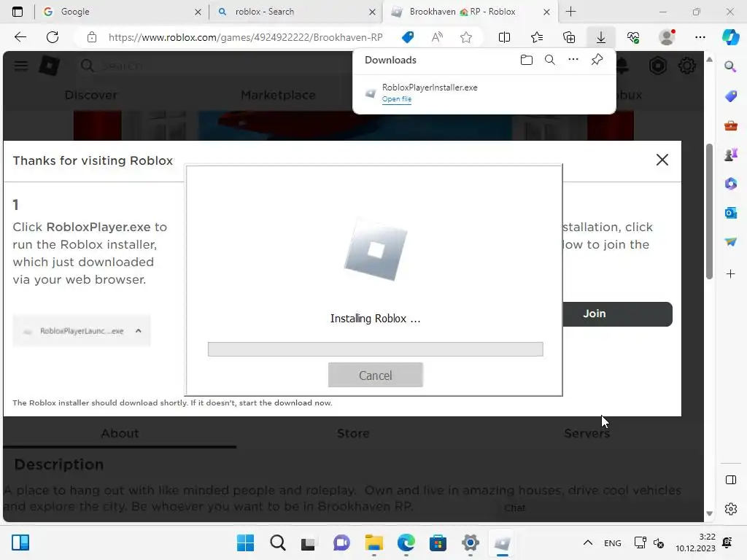Click the Join button
This screenshot has height=560, width=747.
click(617, 314)
